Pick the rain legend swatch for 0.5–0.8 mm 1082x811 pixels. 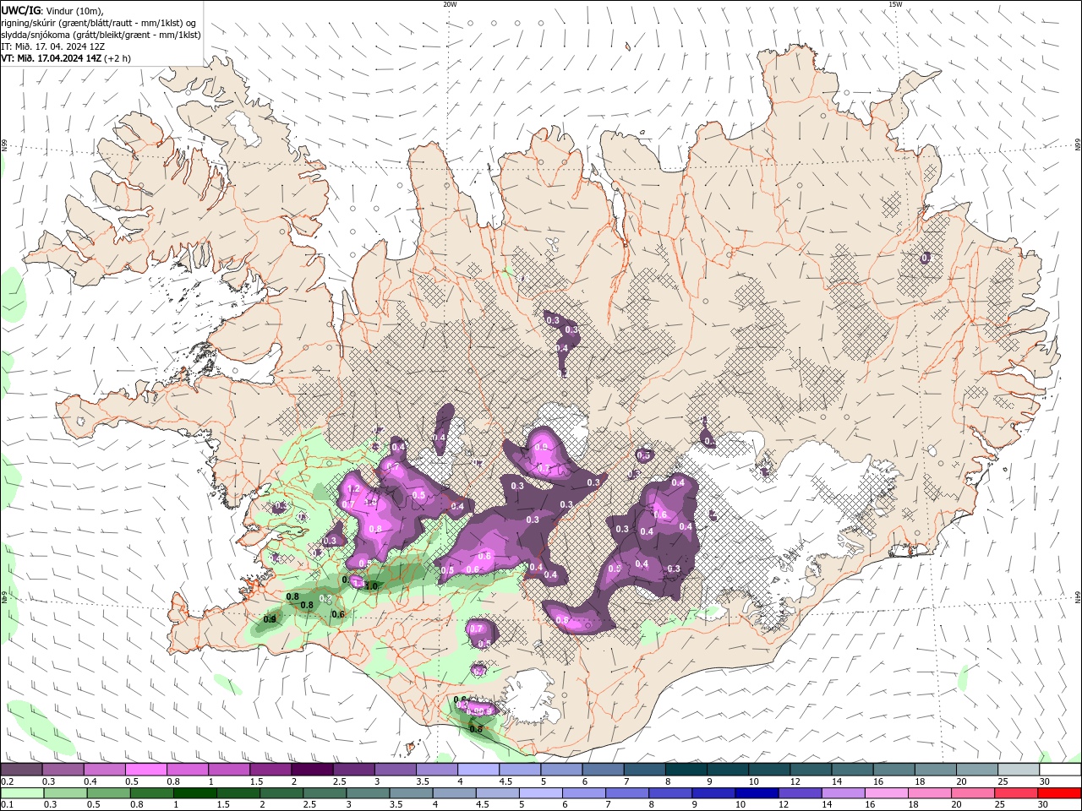tap(108, 793)
